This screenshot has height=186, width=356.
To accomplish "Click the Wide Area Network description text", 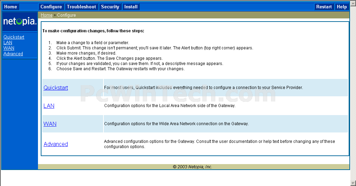I will coord(176,124).
